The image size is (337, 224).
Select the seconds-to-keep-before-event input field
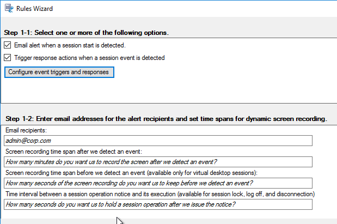(x=158, y=183)
